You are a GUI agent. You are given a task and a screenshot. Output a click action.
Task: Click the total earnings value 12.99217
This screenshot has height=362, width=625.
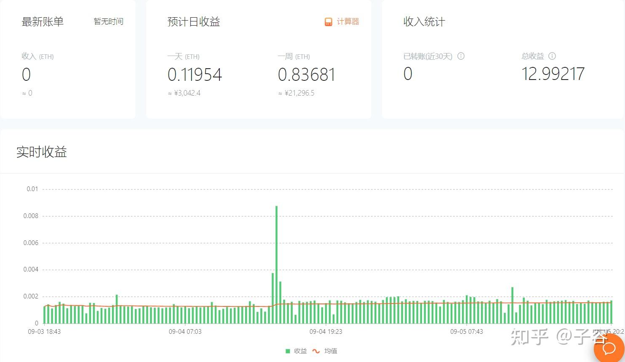coord(553,74)
